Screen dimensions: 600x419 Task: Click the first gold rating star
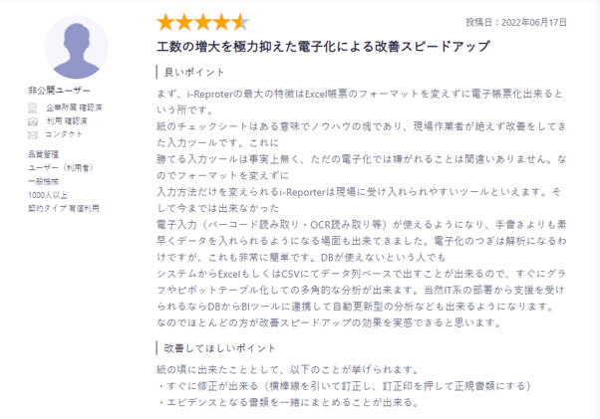tap(165, 22)
